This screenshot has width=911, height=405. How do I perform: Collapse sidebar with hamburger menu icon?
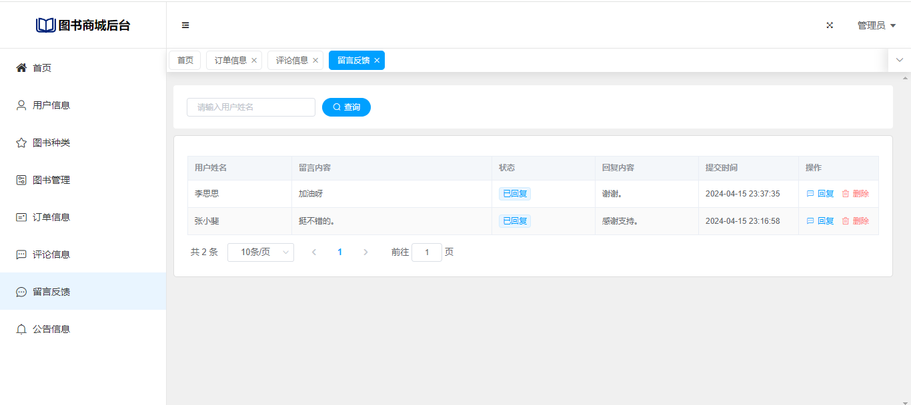(185, 25)
